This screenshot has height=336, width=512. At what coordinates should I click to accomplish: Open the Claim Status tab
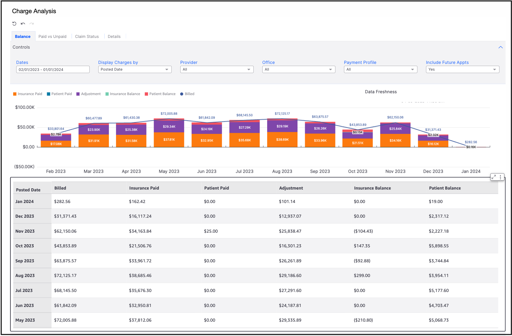point(87,36)
